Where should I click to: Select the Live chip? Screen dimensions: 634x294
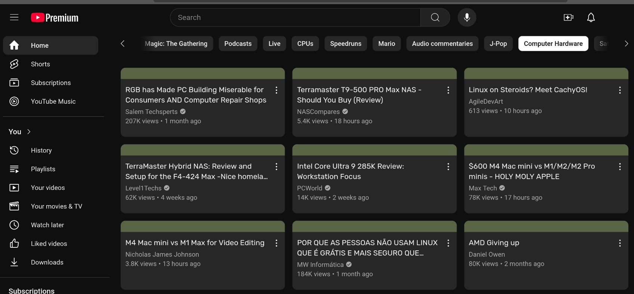[274, 44]
